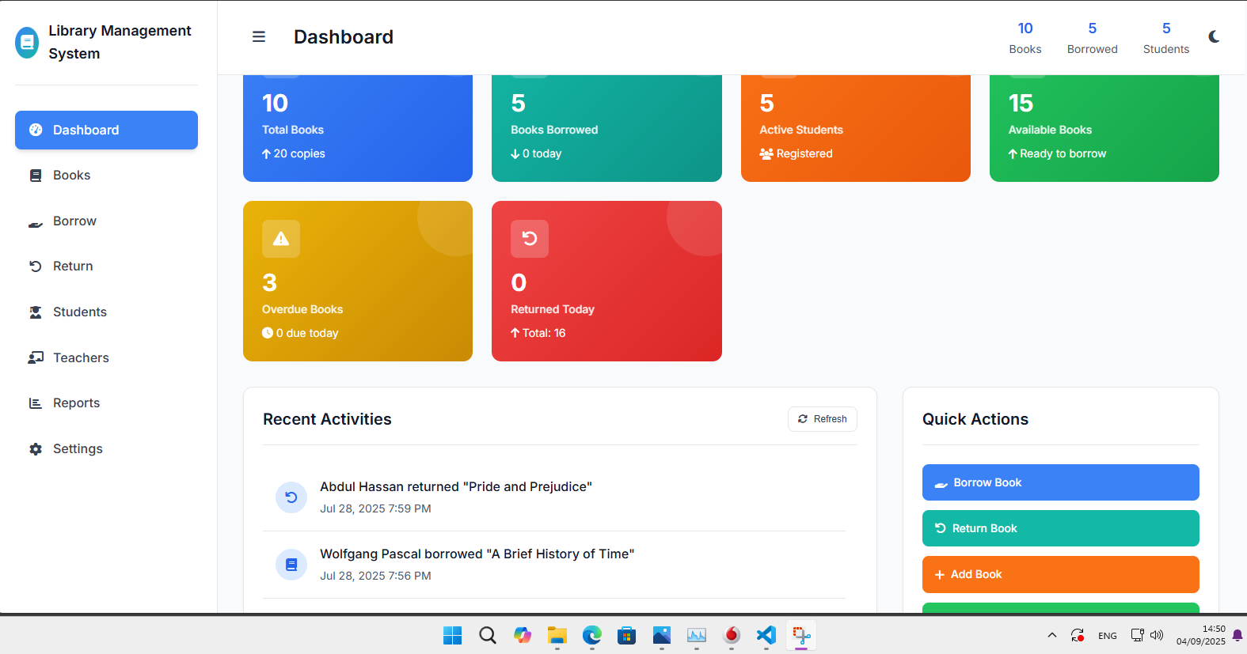Click the book icon beside Wolfgang Pascal activity
The width and height of the screenshot is (1247, 654).
(291, 565)
